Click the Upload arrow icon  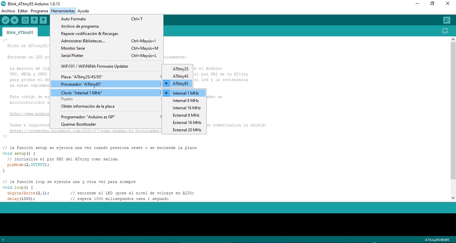coord(15,20)
